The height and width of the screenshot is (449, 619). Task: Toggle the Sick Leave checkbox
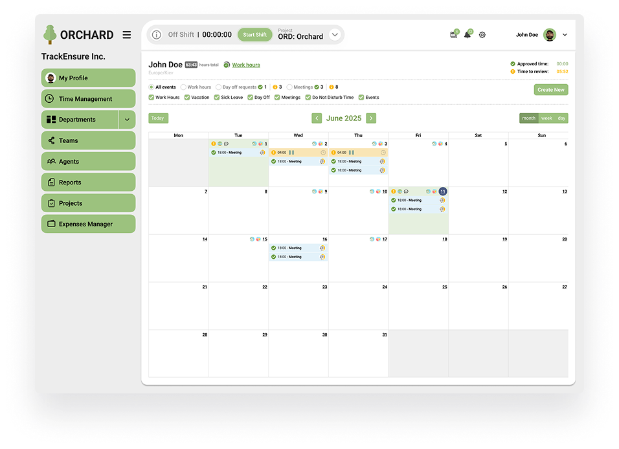(217, 98)
